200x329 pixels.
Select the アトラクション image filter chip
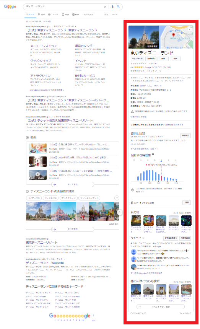point(68,198)
